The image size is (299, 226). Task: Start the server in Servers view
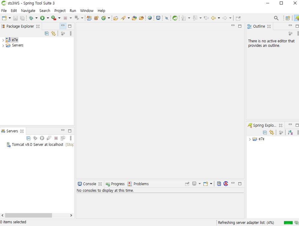click(42, 138)
